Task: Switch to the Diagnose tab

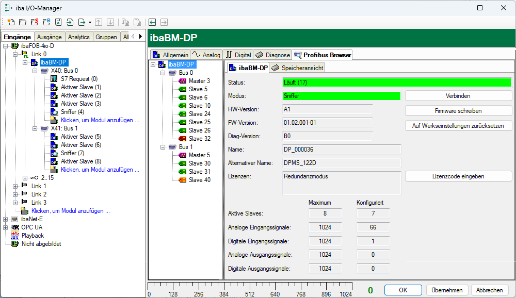Action: point(272,55)
